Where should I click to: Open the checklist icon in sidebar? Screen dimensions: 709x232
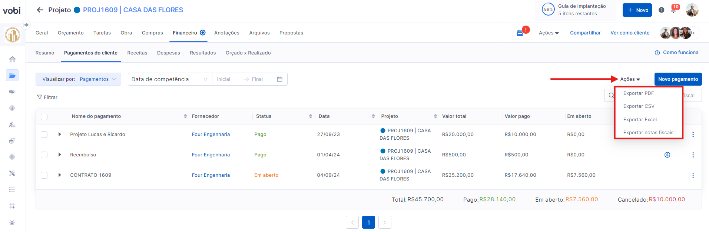coord(12,189)
